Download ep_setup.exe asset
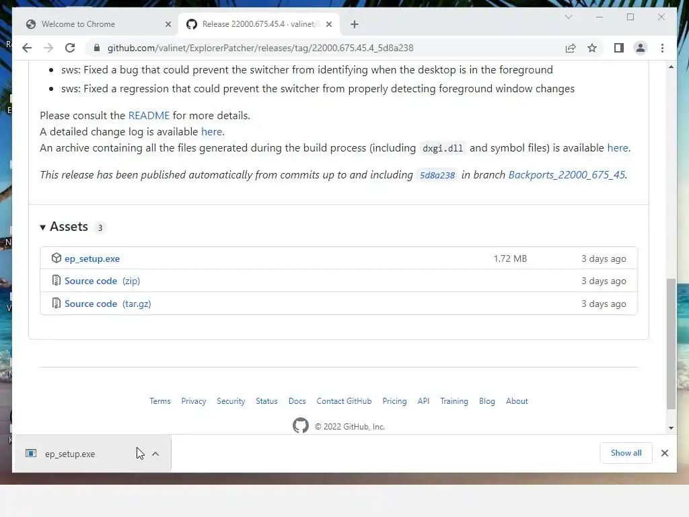Viewport: 689px width, 517px height. pyautogui.click(x=92, y=259)
